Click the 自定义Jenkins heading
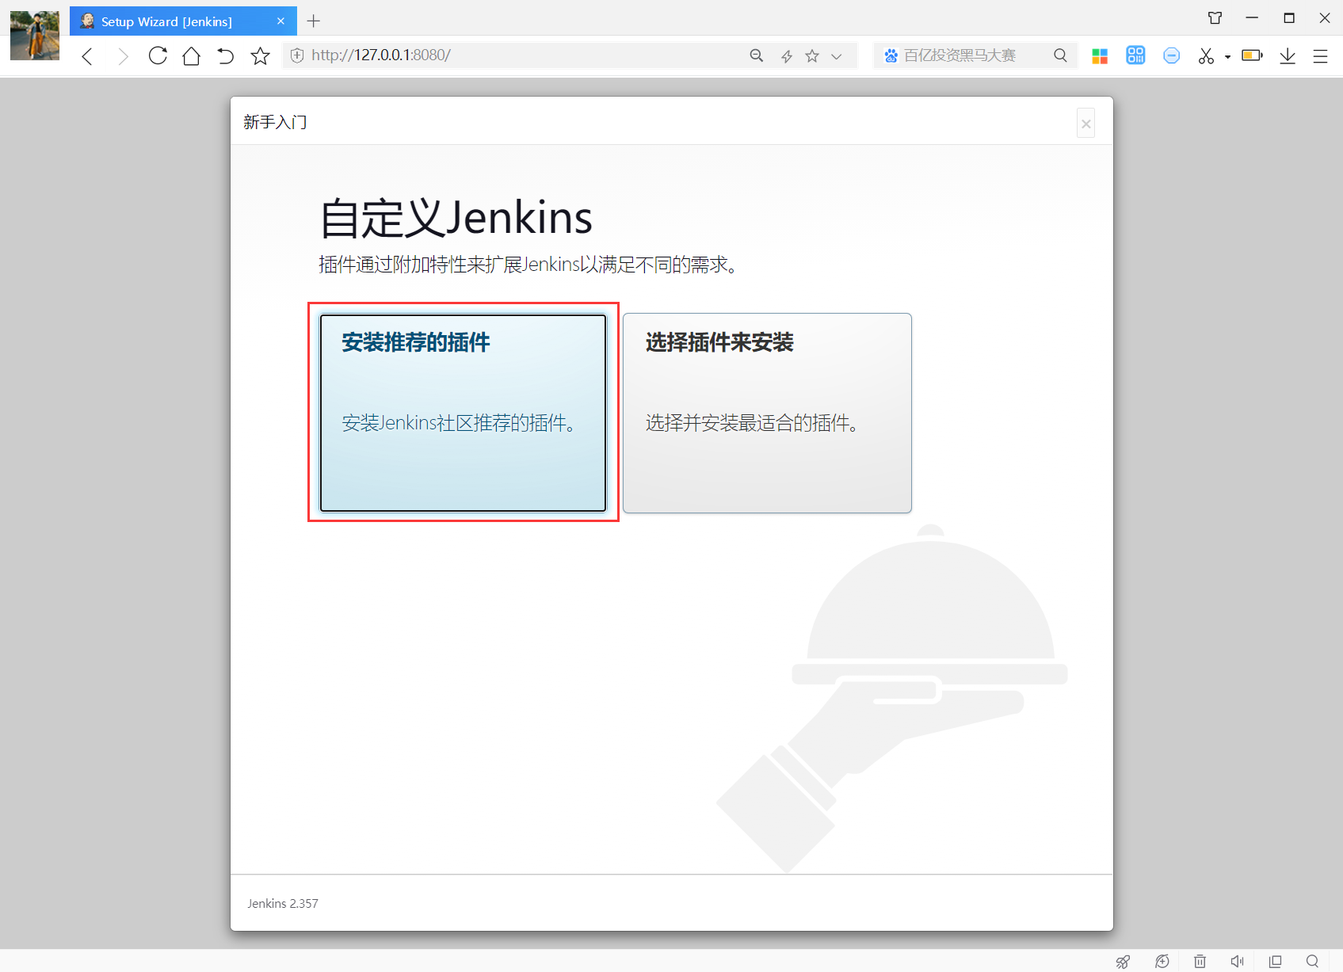This screenshot has width=1343, height=972. tap(456, 218)
